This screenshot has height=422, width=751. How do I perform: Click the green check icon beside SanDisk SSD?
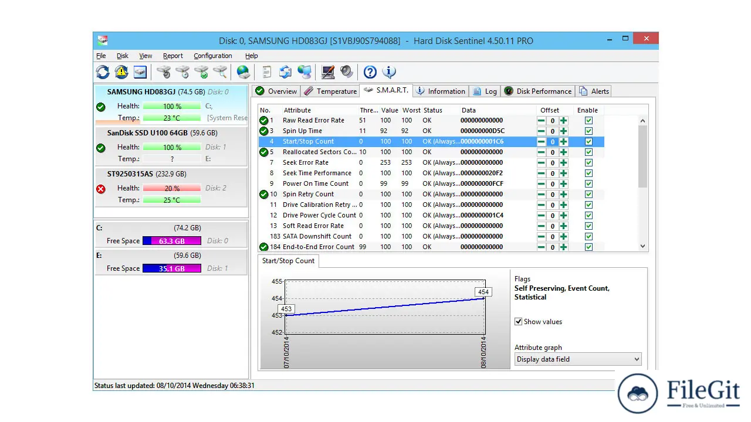101,148
